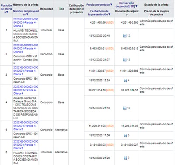Click Alternativa type in position 6 row
This screenshot has height=165, width=175.
[61, 152]
